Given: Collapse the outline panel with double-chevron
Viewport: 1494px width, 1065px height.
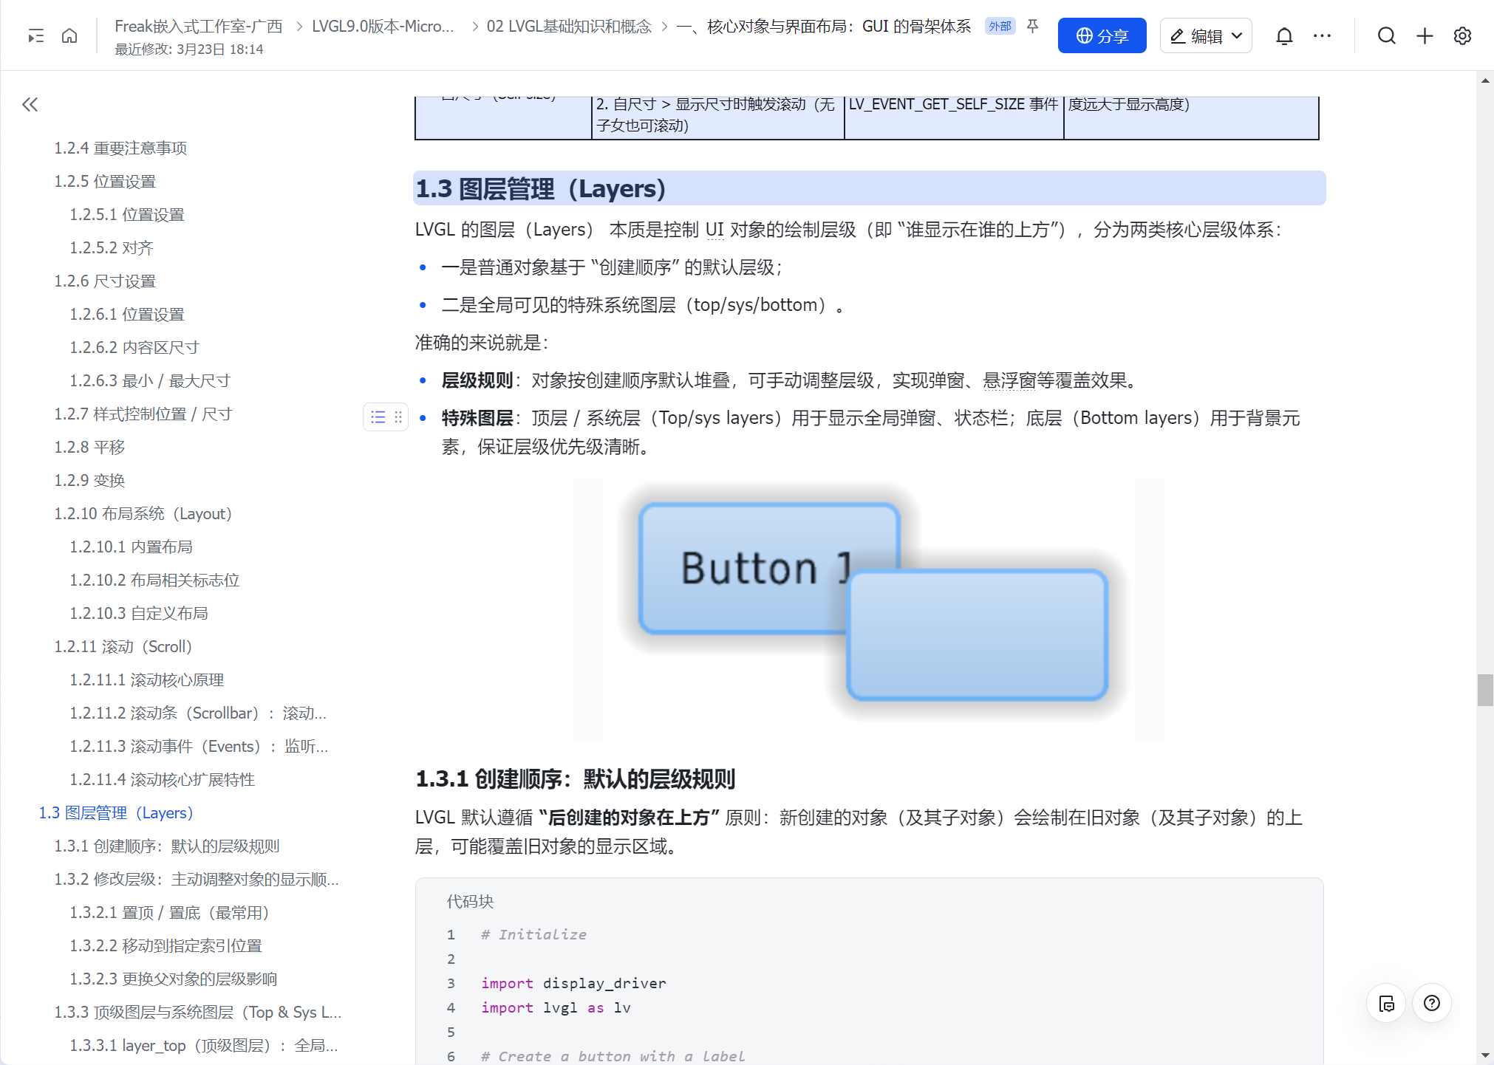Looking at the screenshot, I should click(30, 104).
